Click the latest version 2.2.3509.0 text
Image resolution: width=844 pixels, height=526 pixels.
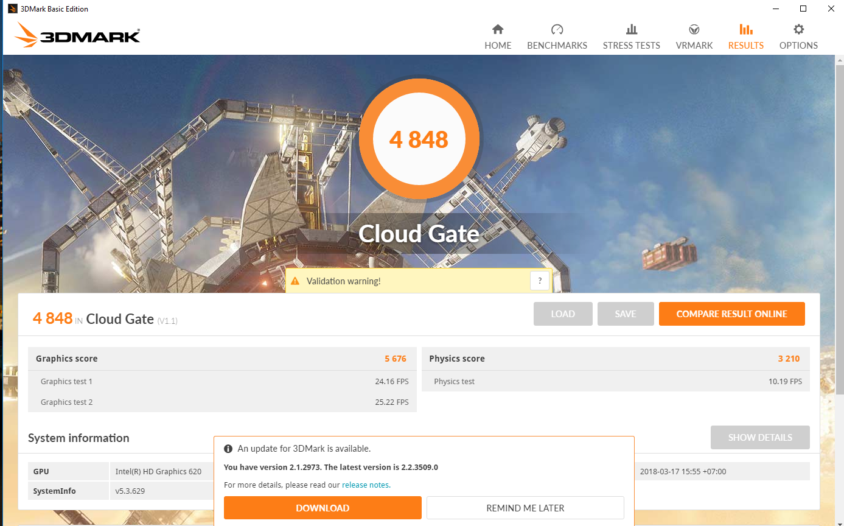click(381, 468)
